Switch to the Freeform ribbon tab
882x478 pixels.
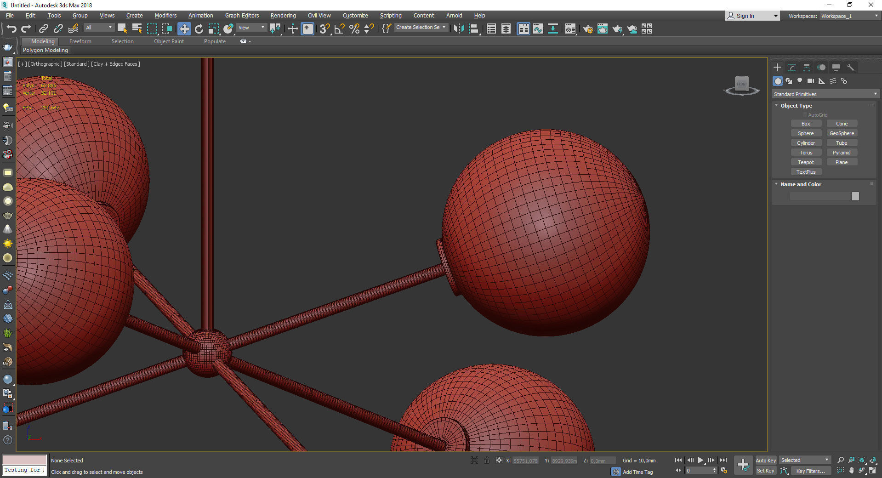pos(80,41)
